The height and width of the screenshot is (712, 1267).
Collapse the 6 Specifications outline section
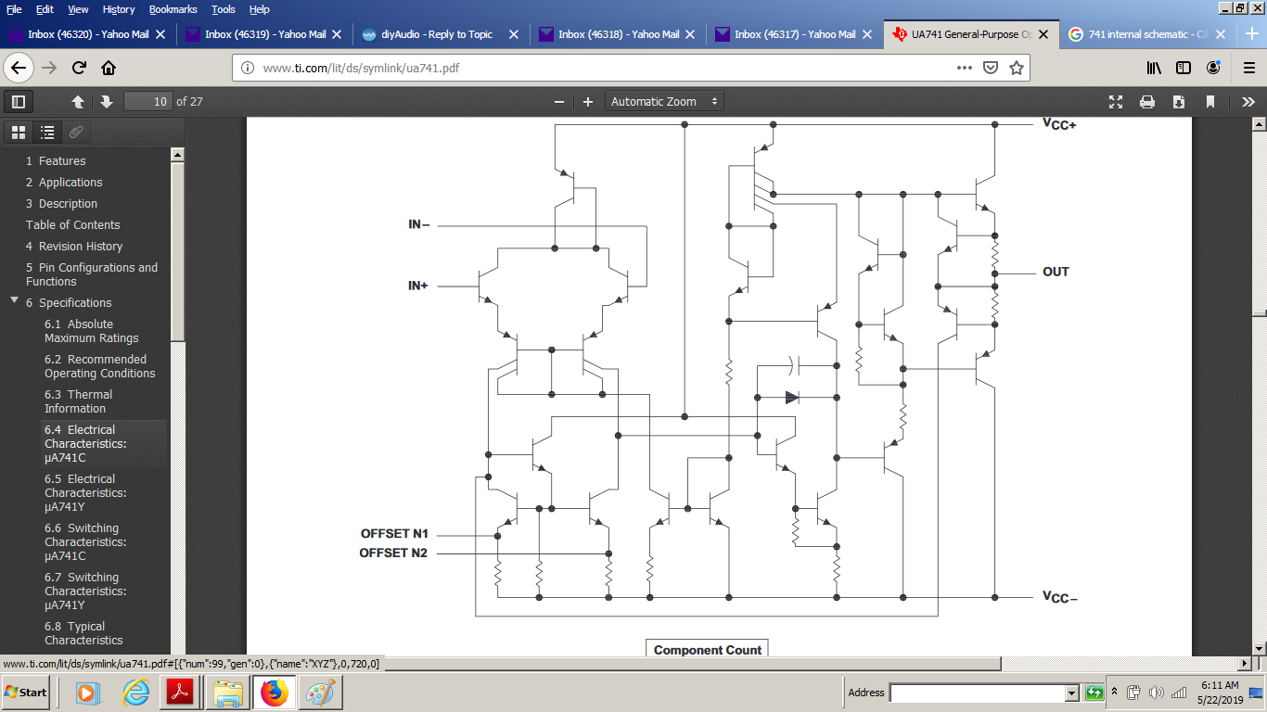pyautogui.click(x=14, y=301)
